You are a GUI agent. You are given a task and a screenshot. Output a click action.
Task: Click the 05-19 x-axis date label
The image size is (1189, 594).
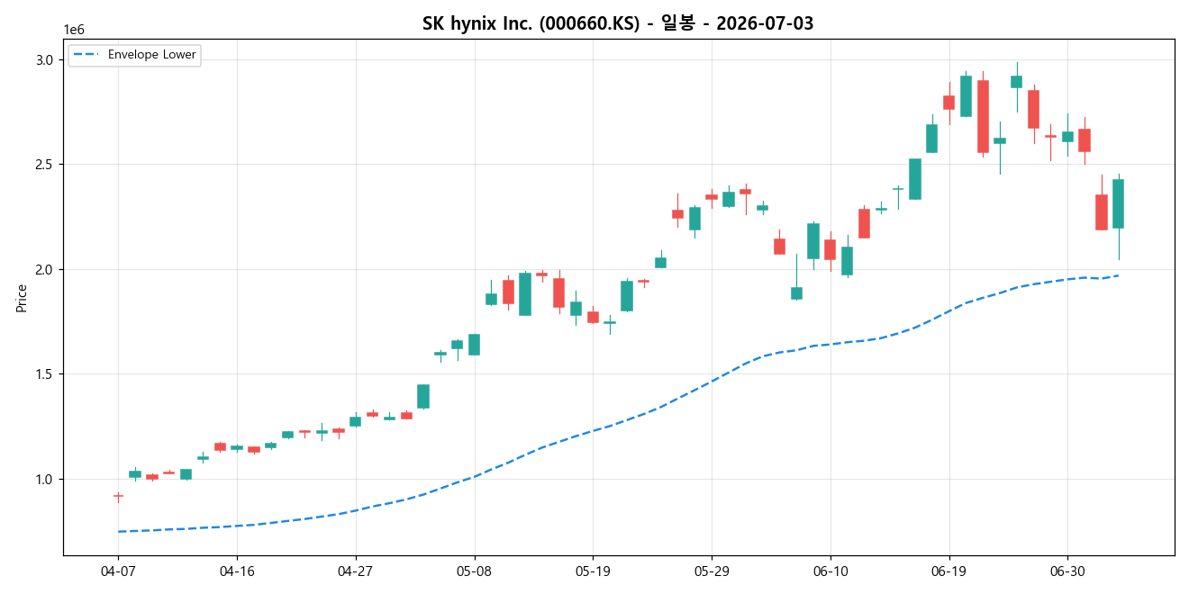click(x=592, y=571)
